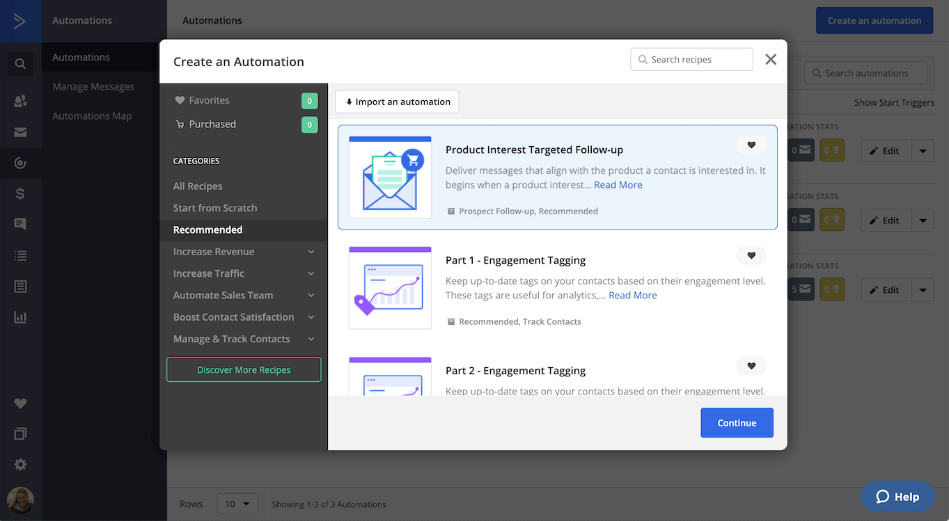The width and height of the screenshot is (949, 521).
Task: Select Manage Messages in the sidebar menu
Action: (93, 86)
